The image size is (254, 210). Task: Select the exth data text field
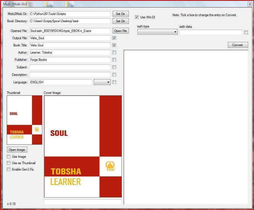pyautogui.click(x=211, y=32)
